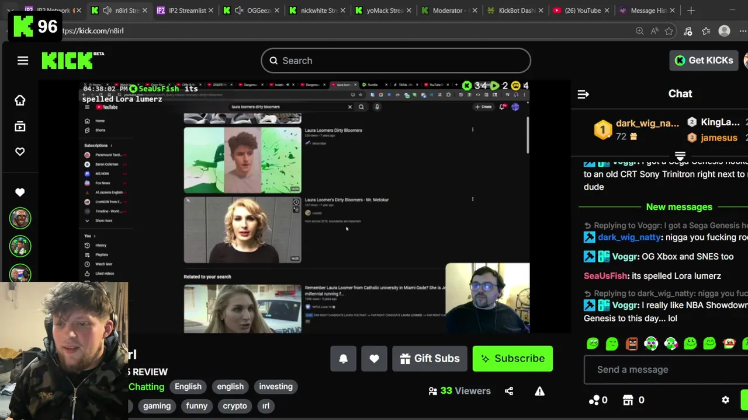This screenshot has width=748, height=420.
Task: Open dark_wig_na... top gifter entry
Action: point(637,129)
